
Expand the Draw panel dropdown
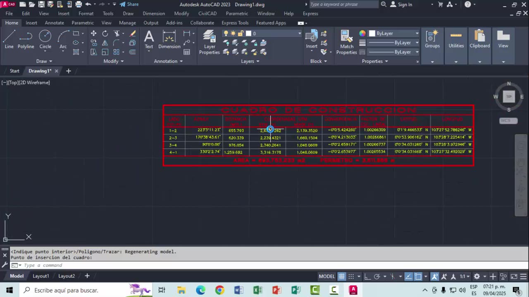(44, 61)
